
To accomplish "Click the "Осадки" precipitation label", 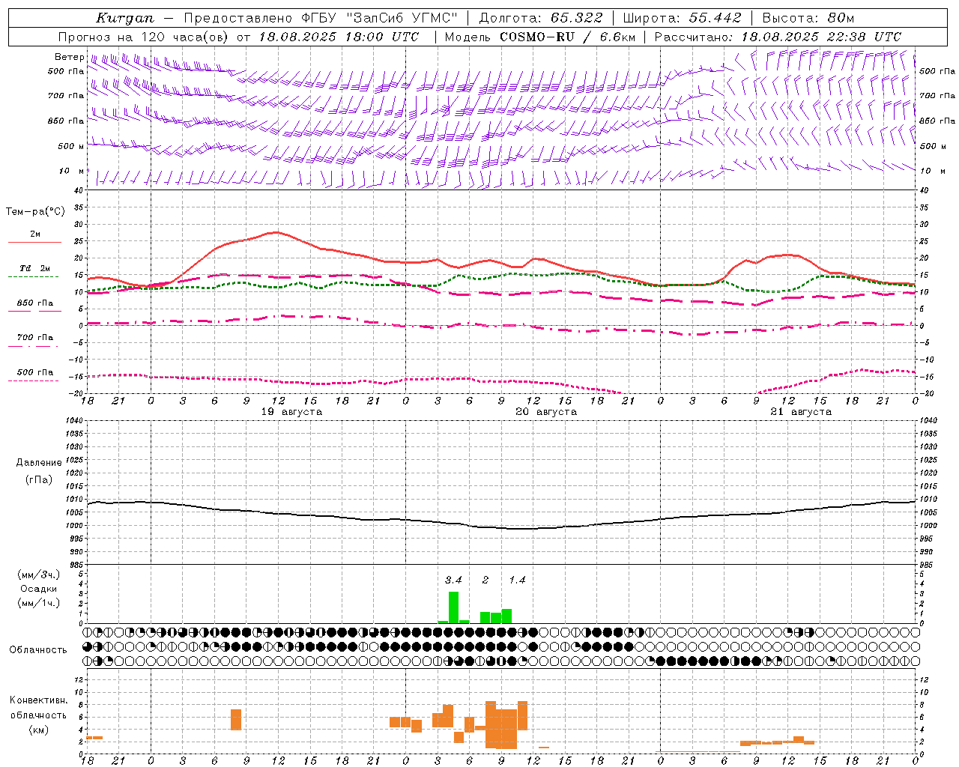I will tap(38, 589).
